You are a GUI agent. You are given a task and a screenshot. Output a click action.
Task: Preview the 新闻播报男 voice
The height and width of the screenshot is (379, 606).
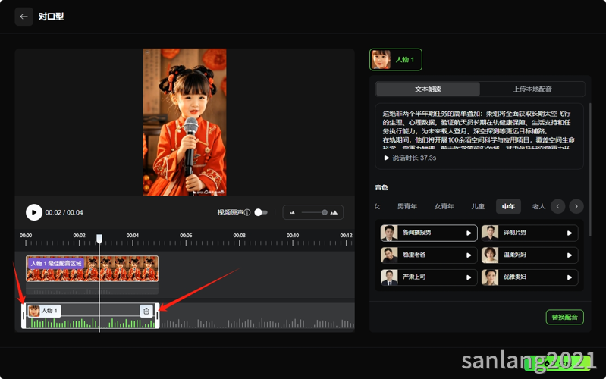tap(469, 233)
